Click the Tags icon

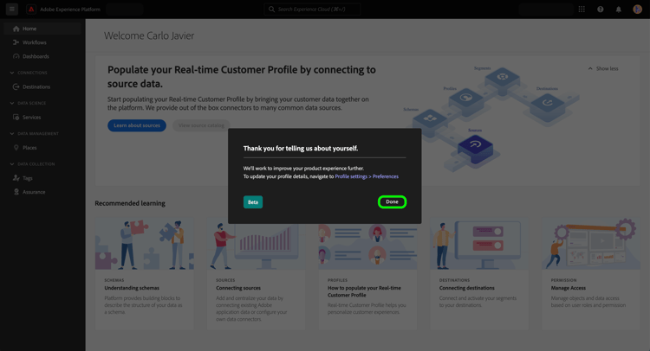(16, 178)
